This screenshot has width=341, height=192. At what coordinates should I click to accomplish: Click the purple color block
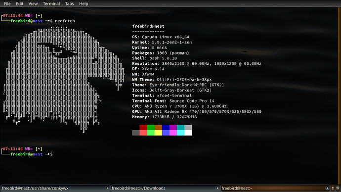point(173,127)
